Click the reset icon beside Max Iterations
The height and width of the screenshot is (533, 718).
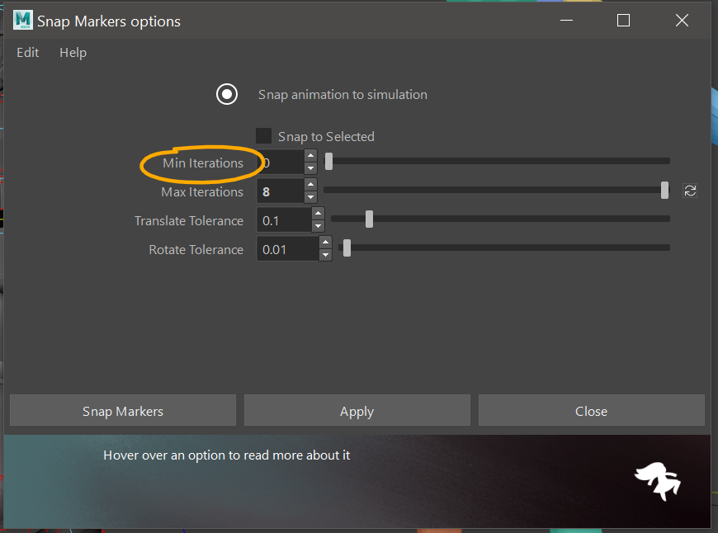(x=690, y=191)
